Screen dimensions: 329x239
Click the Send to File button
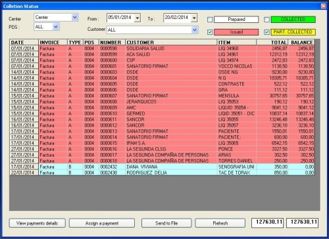[x=166, y=223]
